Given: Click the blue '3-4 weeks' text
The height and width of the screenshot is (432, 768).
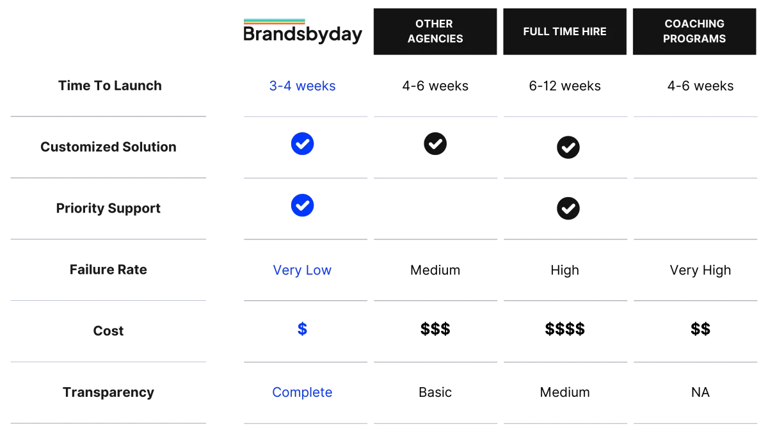Looking at the screenshot, I should (x=302, y=86).
